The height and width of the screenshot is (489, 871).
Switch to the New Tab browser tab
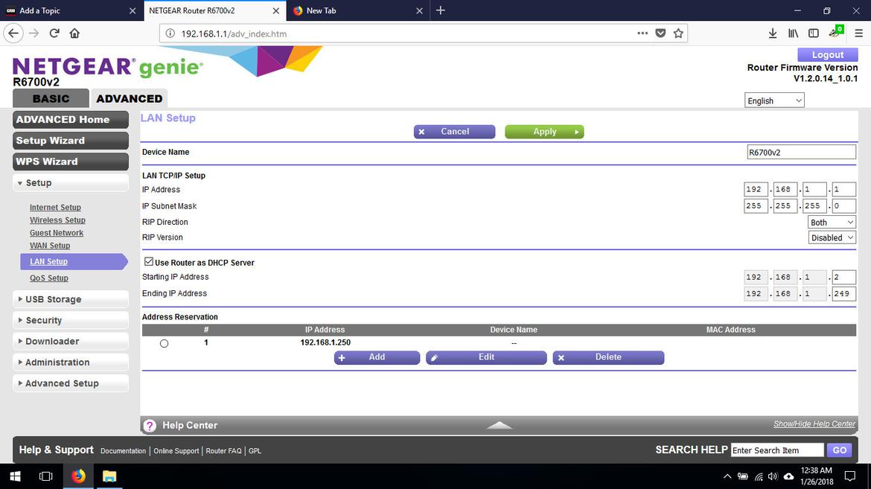pos(358,10)
